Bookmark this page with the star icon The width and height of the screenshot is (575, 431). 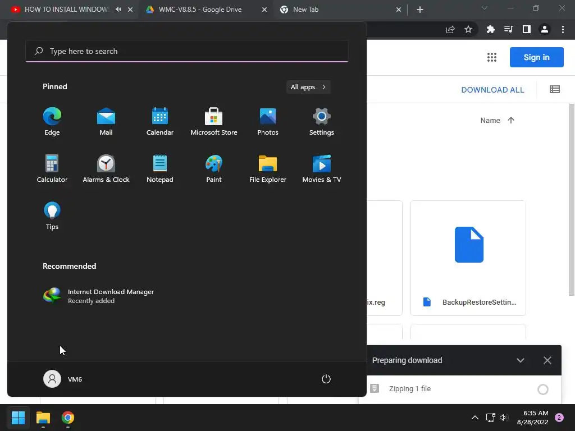coord(468,29)
